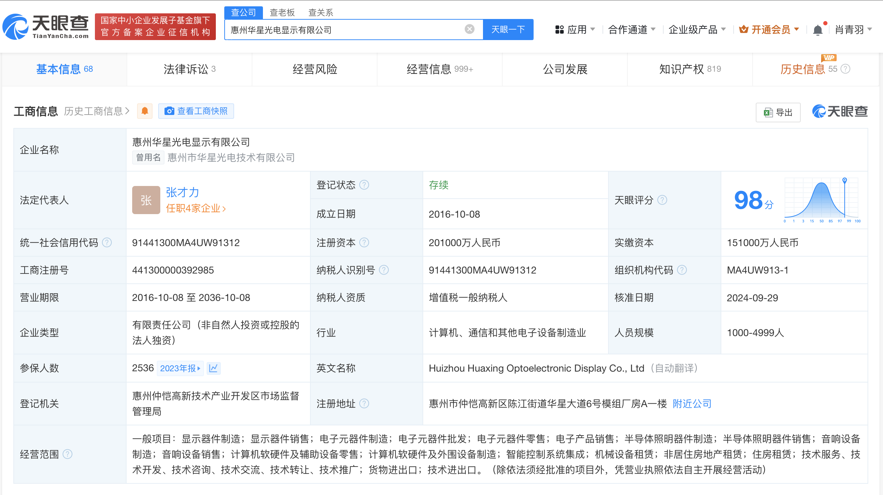Open legal representative 张才力 link
Image resolution: width=883 pixels, height=495 pixels.
point(182,192)
